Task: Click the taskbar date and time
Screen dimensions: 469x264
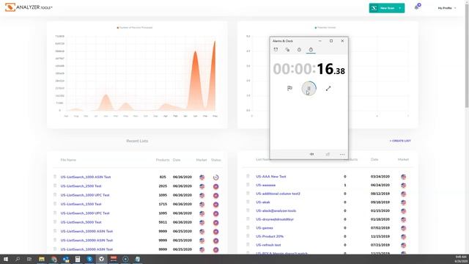Action: coord(461,259)
